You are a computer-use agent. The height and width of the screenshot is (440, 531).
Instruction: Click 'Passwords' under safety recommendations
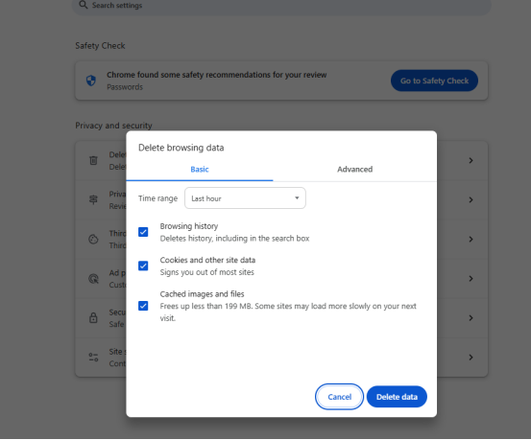(x=125, y=87)
